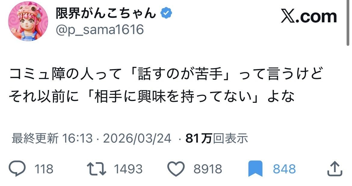Screen dimensions: 352x186
Task: Open the 限界がんこちゃん display name
Action: click(x=106, y=14)
